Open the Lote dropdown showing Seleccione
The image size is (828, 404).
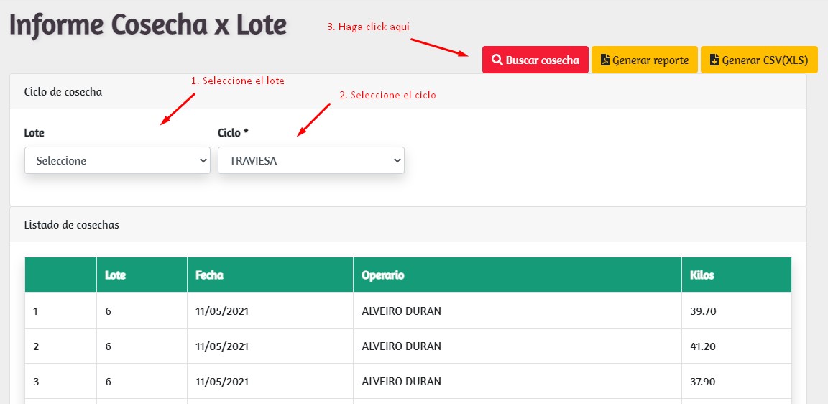tap(117, 161)
